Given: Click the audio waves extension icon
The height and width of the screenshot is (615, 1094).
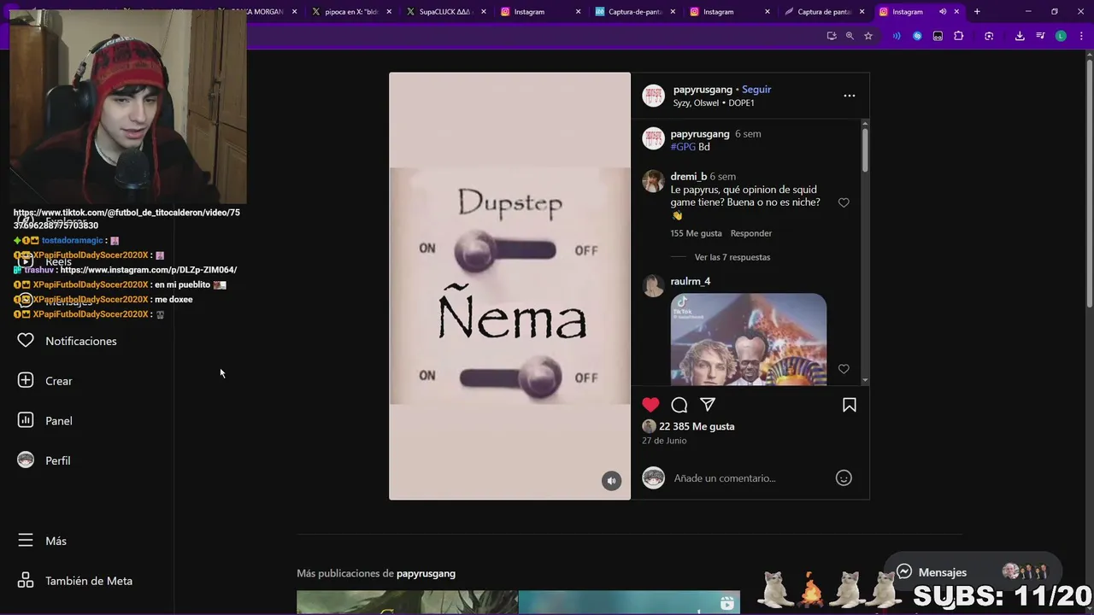Looking at the screenshot, I should click(x=897, y=36).
